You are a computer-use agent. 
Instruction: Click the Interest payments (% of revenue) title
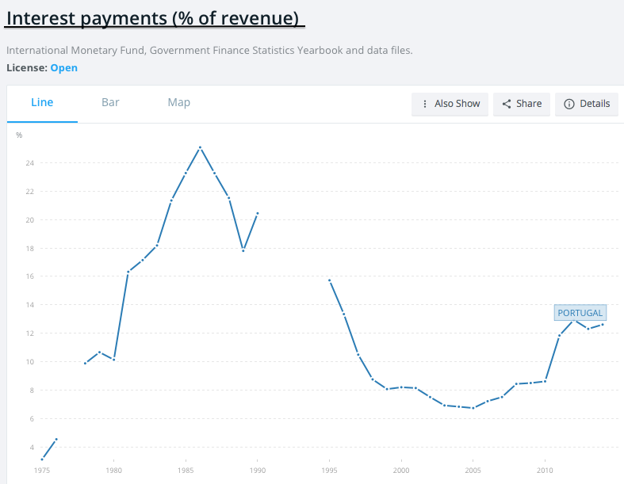click(153, 18)
